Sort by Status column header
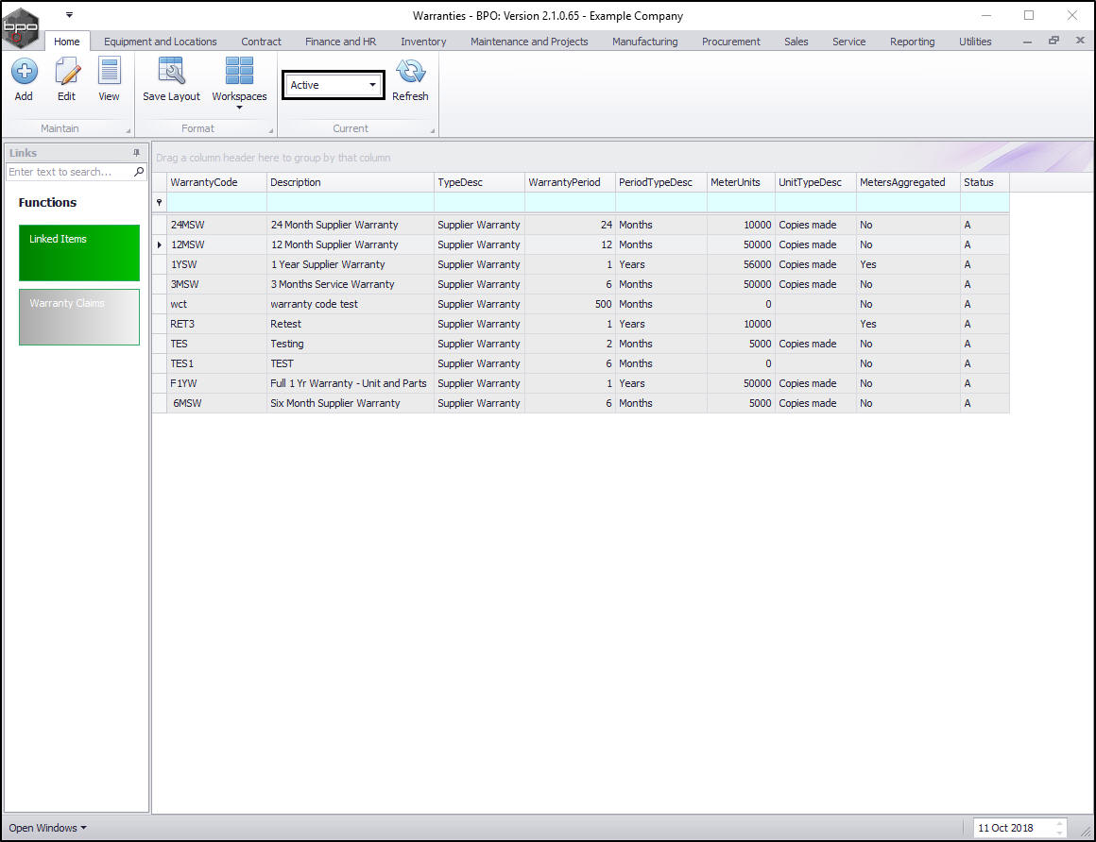The height and width of the screenshot is (842, 1096). click(x=985, y=182)
